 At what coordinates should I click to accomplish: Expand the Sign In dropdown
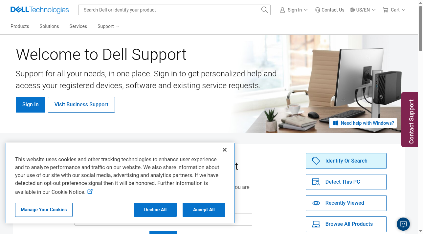tap(294, 10)
